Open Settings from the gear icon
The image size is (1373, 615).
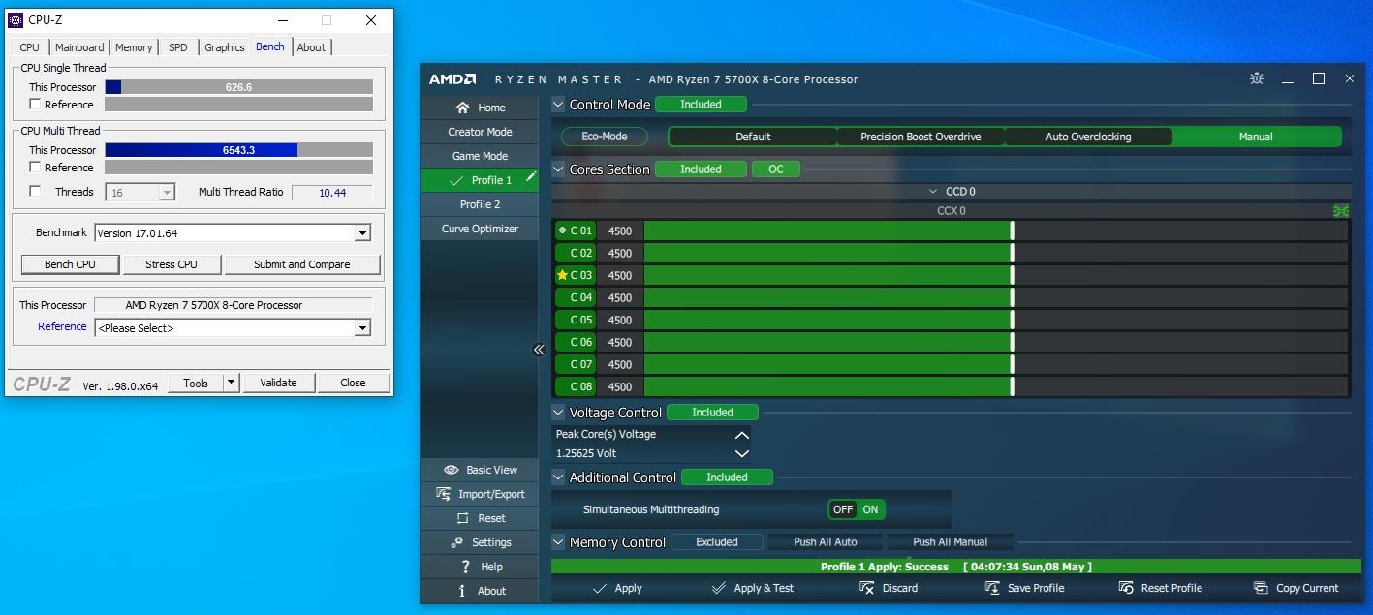457,542
